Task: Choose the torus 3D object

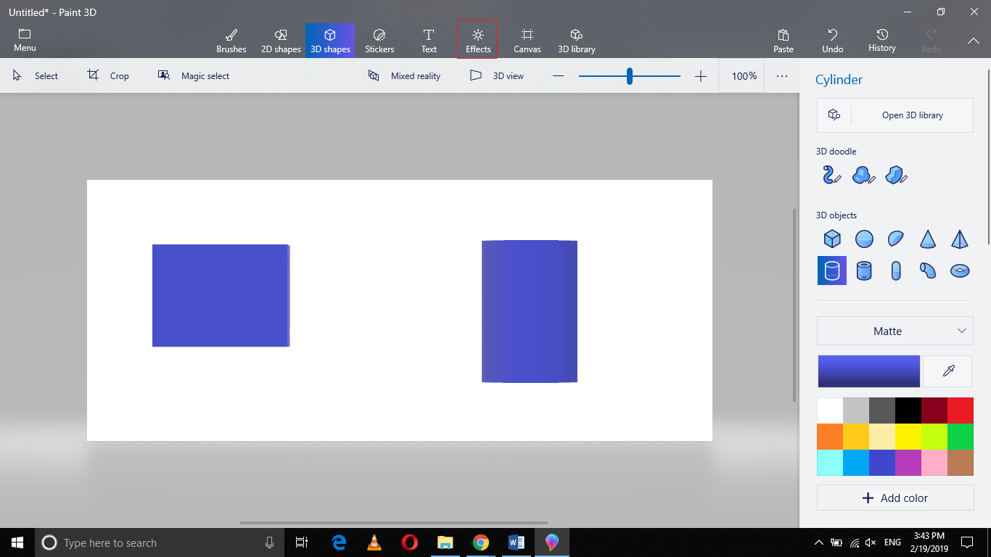Action: [x=960, y=270]
